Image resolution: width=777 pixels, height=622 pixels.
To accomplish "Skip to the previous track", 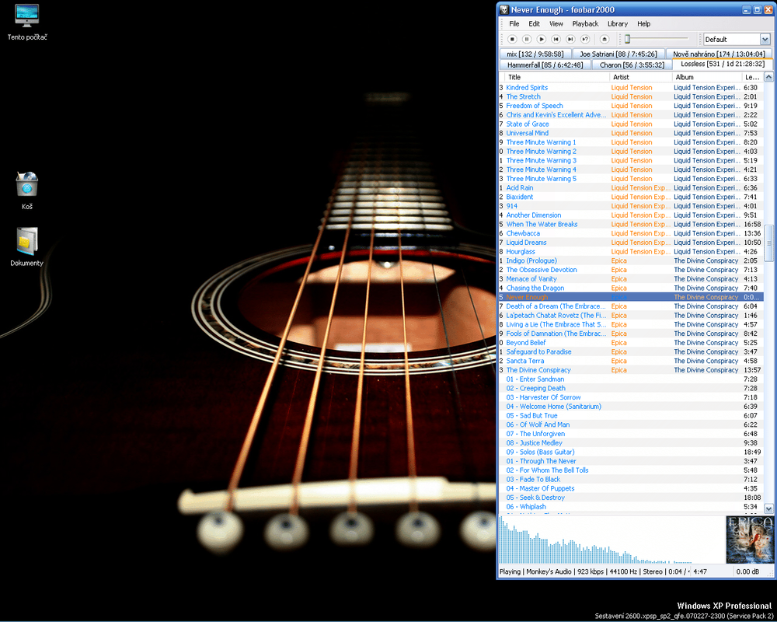I will 556,39.
